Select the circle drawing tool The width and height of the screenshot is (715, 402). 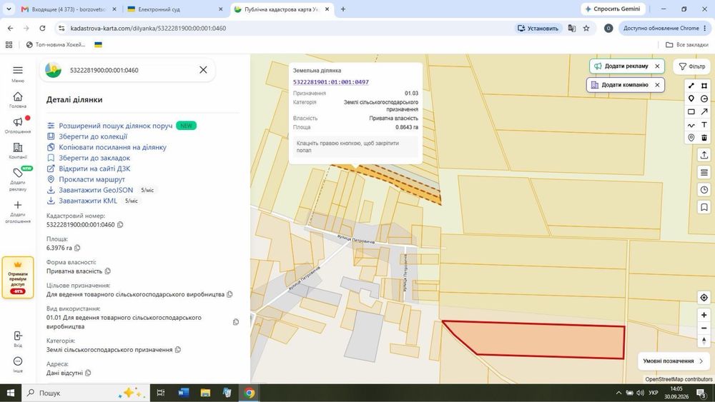point(704,99)
